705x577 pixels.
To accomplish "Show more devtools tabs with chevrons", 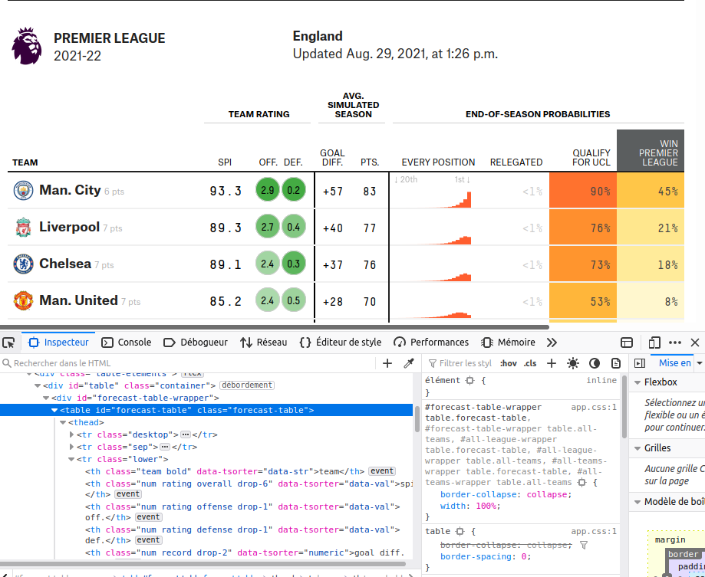I will click(x=552, y=343).
